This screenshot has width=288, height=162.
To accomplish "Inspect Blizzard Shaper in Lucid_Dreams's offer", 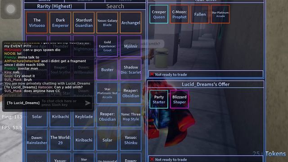I will tap(179, 99).
